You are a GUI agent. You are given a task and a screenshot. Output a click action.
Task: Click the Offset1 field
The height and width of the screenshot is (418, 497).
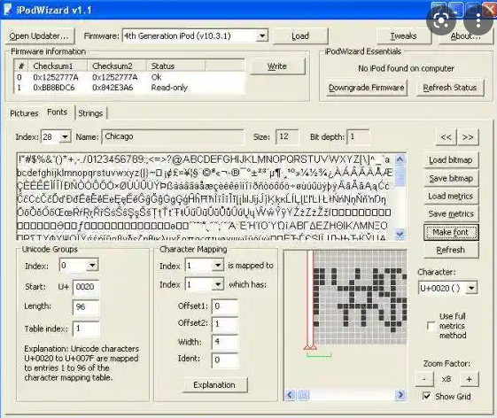(225, 306)
